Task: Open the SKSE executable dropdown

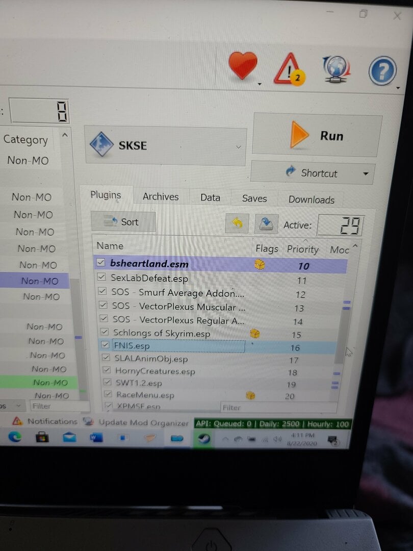Action: tap(239, 147)
